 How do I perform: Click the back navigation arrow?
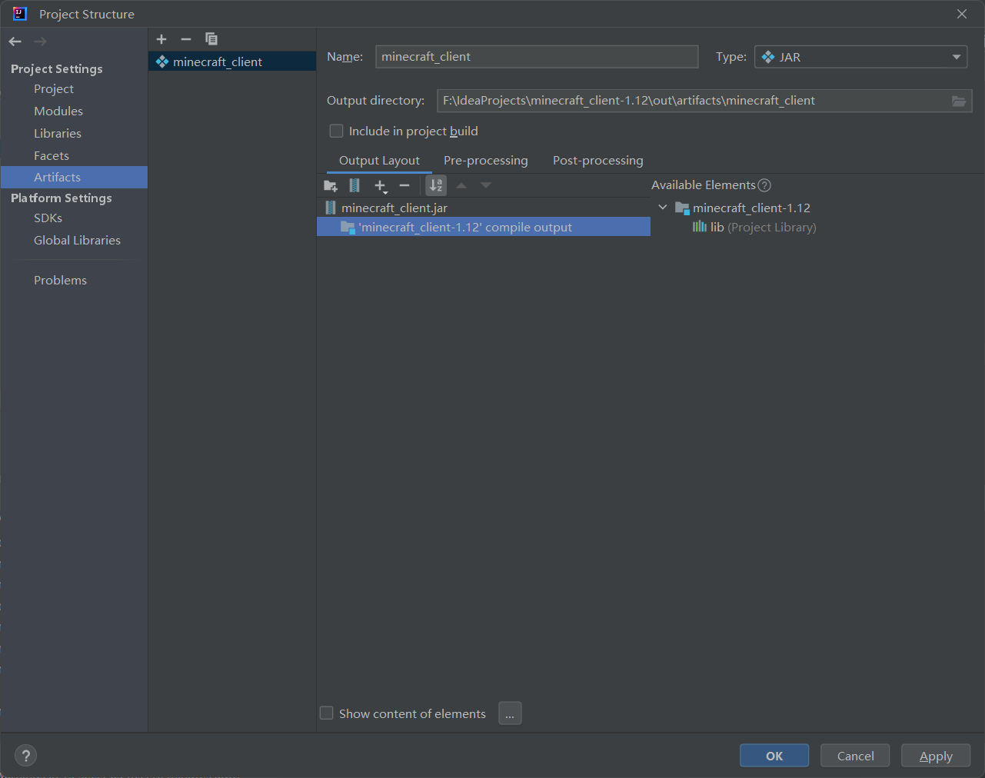coord(15,42)
